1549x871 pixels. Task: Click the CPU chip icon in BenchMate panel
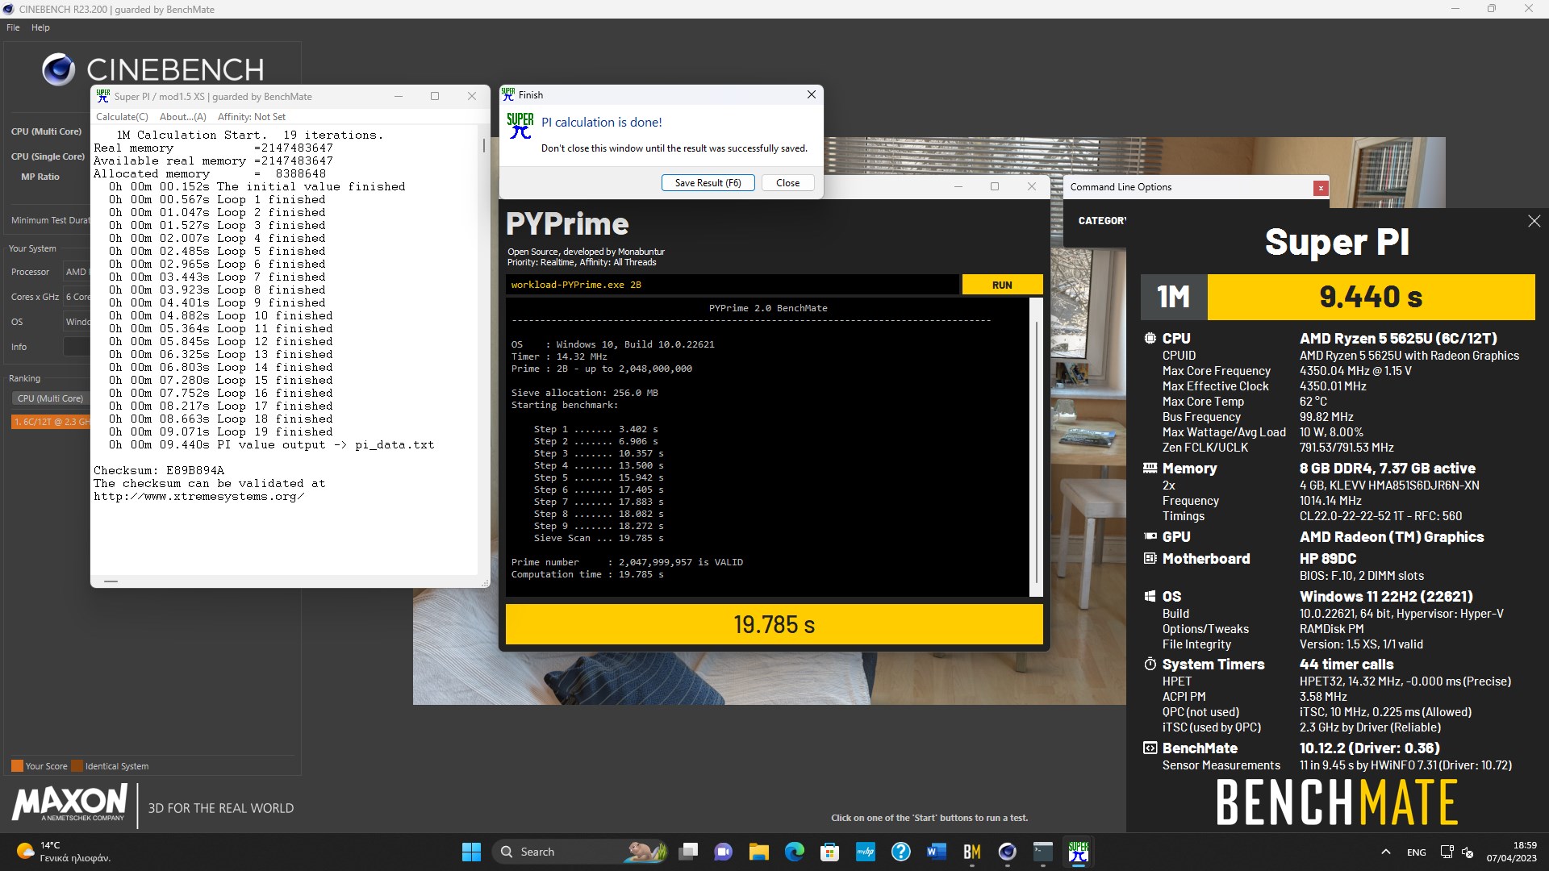point(1150,339)
